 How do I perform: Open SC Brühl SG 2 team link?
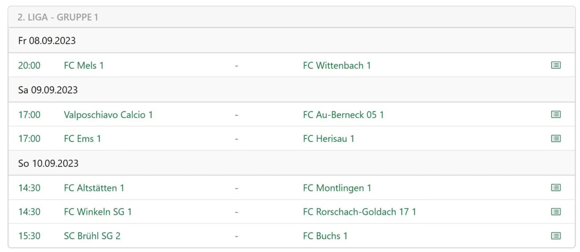[92, 236]
